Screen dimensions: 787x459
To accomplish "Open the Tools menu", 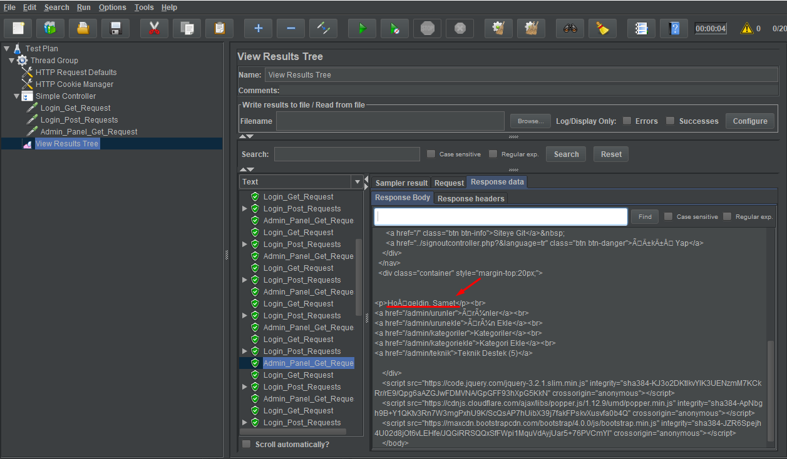I will [x=144, y=8].
